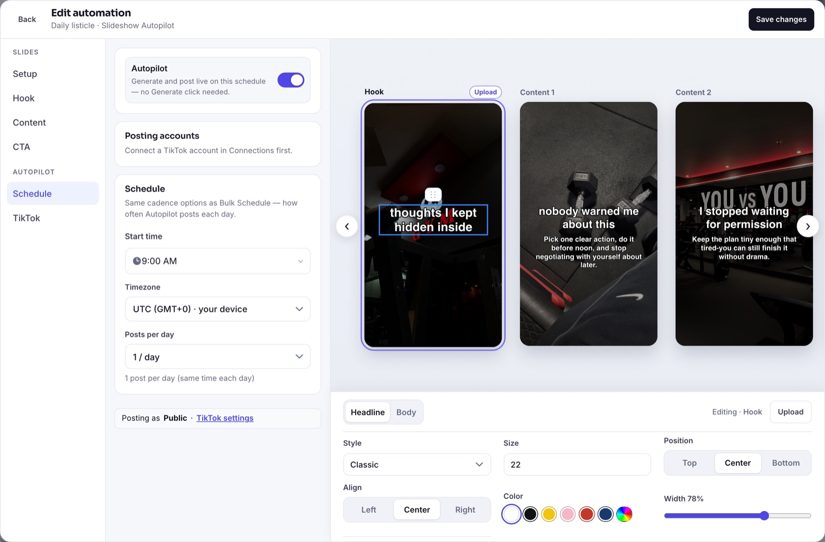Image resolution: width=825 pixels, height=542 pixels.
Task: Align headline text Center
Action: click(417, 510)
